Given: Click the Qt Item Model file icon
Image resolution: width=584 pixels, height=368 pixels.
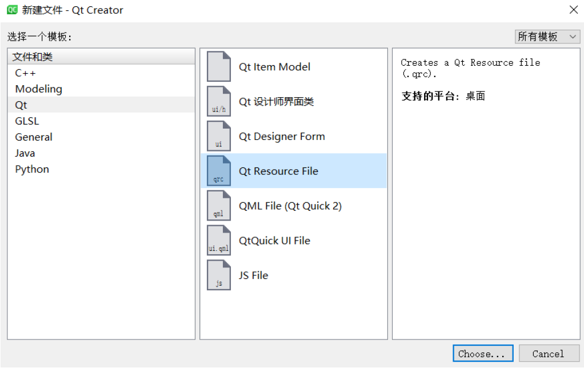Looking at the screenshot, I should [219, 67].
